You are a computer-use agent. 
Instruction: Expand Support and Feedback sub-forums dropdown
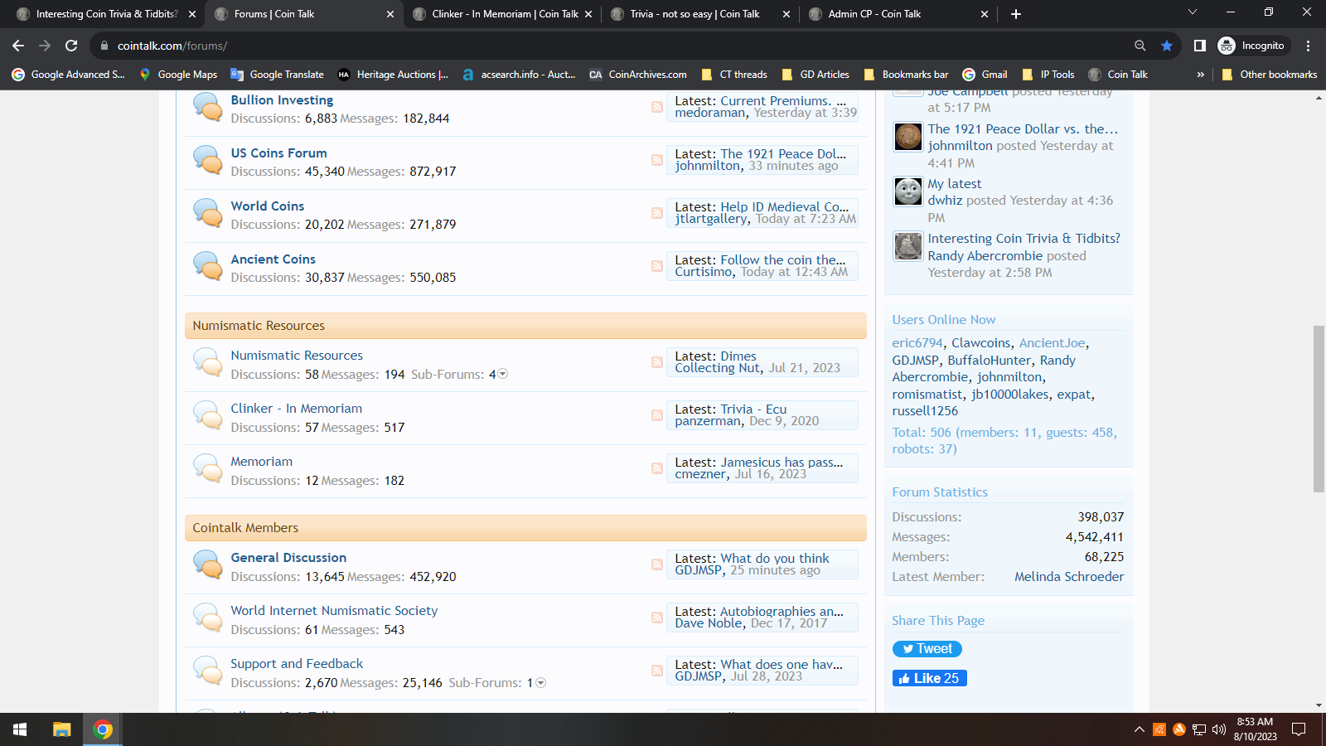coord(540,683)
